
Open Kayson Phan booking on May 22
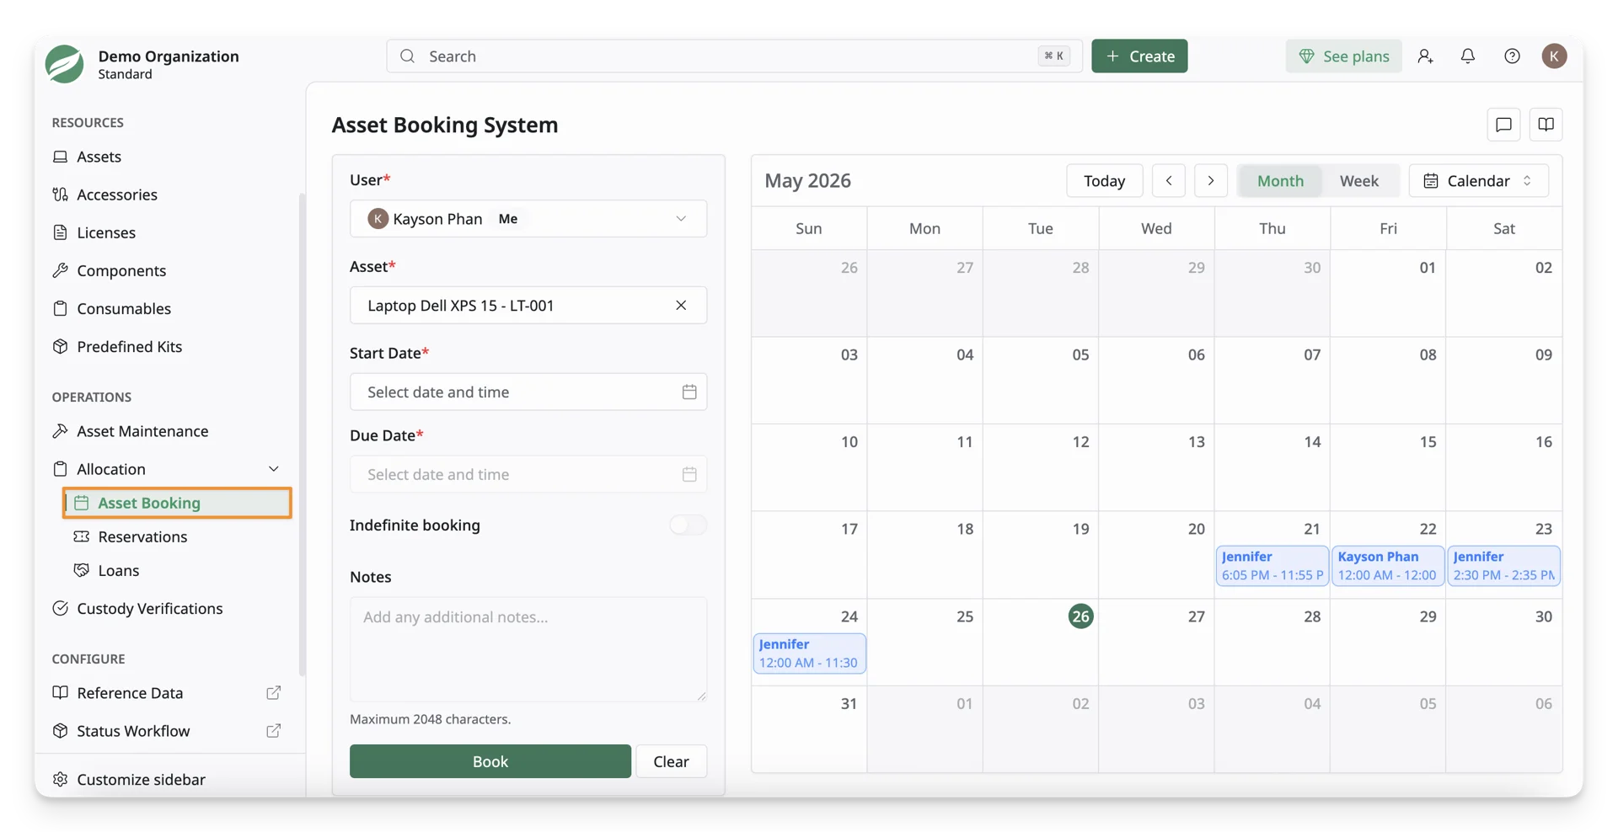coord(1387,565)
